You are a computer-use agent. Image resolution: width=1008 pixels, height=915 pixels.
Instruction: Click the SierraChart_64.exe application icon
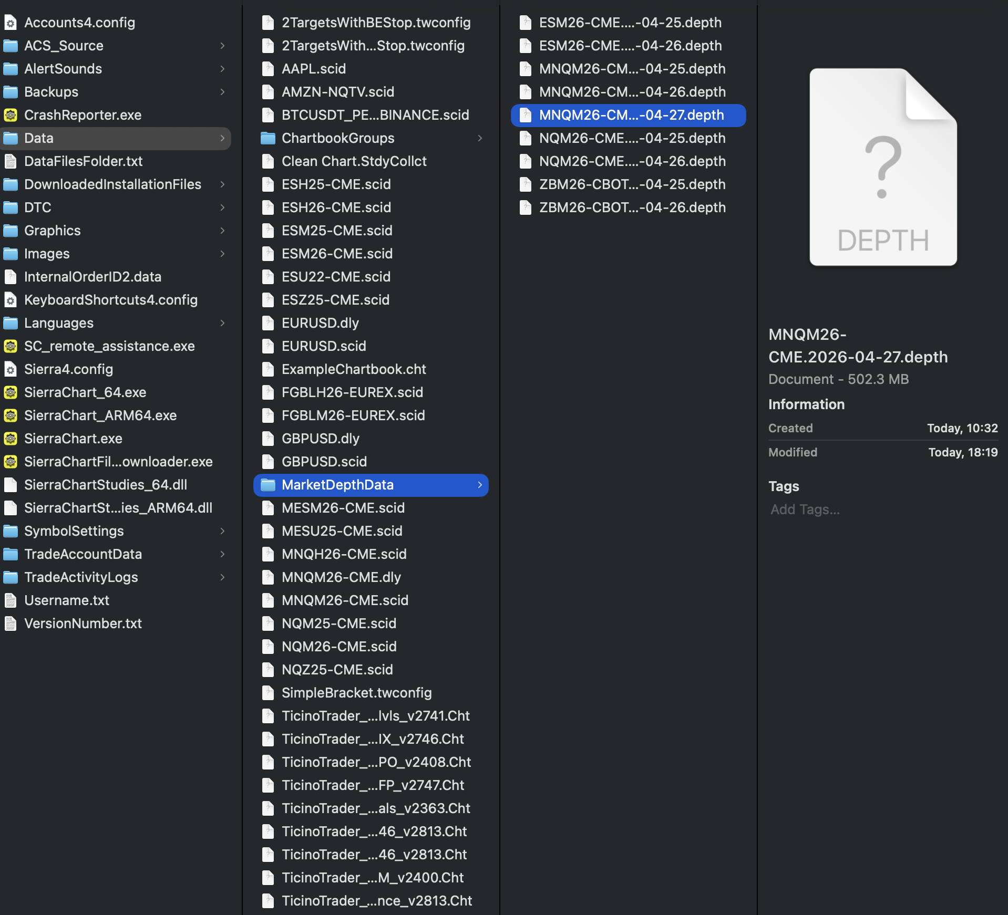(11, 392)
